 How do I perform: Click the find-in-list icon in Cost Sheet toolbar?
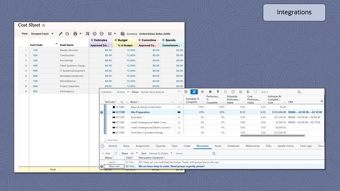87,34
